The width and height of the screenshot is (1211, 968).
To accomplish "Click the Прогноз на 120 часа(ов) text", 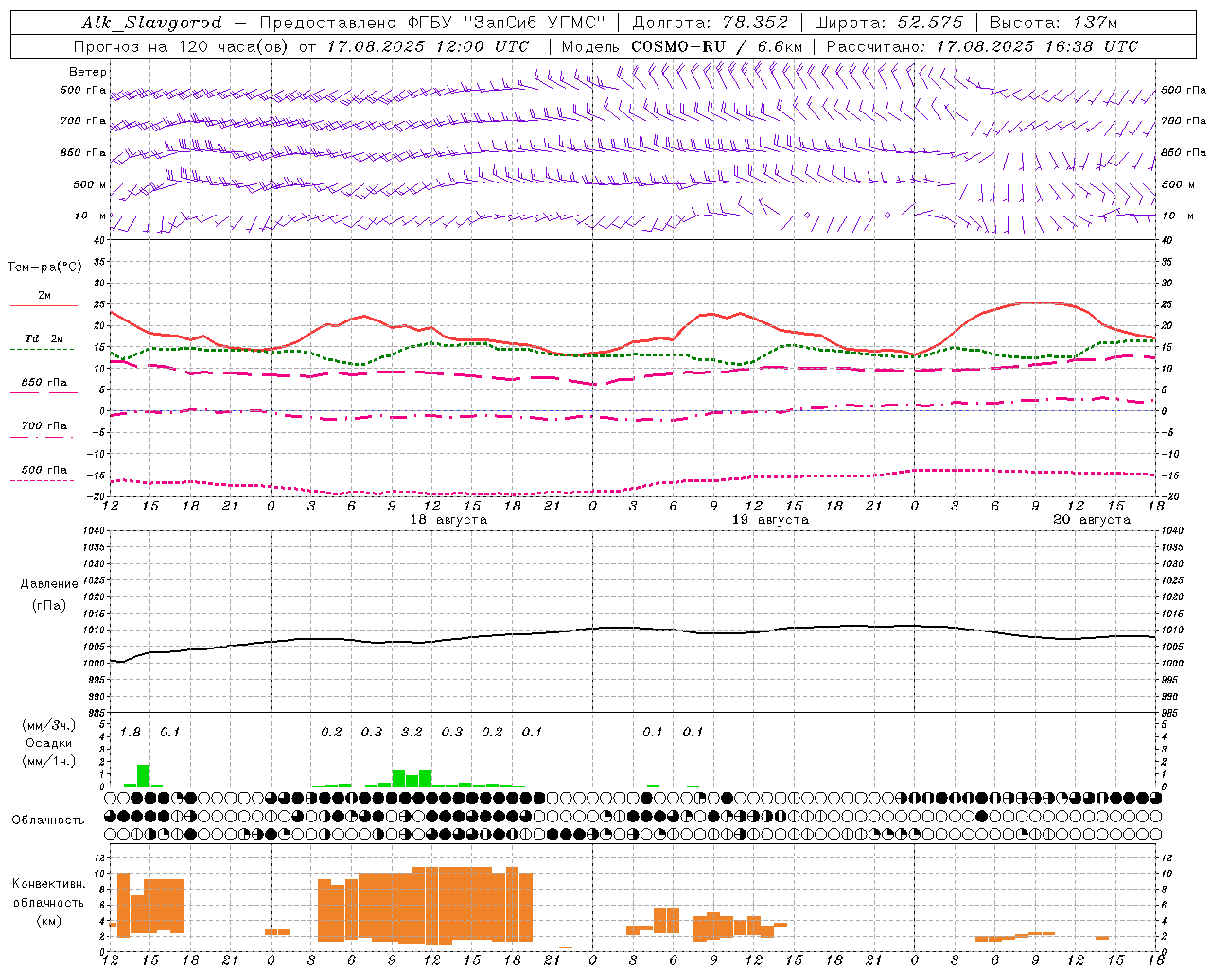I will [183, 46].
